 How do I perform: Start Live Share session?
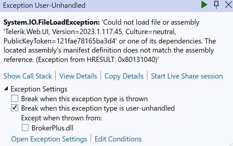pyautogui.click(x=187, y=76)
